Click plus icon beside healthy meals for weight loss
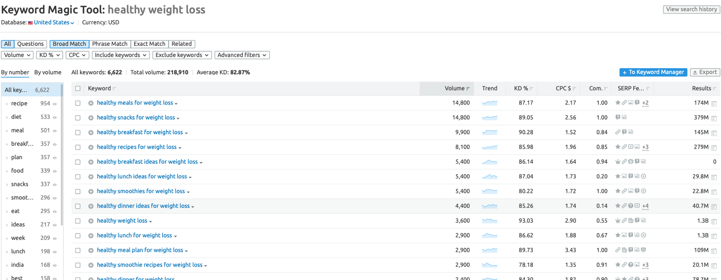The height and width of the screenshot is (280, 721). [x=91, y=103]
